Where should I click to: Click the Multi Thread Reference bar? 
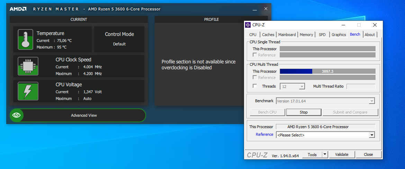[327, 78]
